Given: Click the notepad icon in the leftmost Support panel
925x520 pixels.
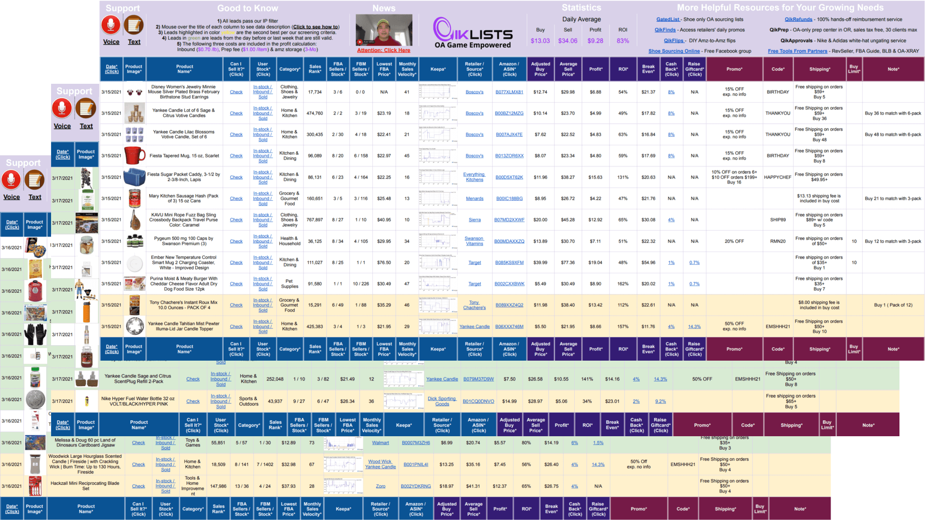Looking at the screenshot, I should [35, 180].
